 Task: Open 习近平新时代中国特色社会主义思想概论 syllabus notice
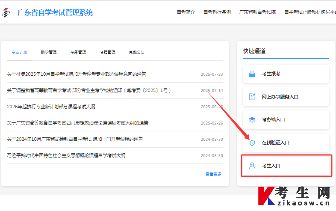pyautogui.click(x=66, y=155)
